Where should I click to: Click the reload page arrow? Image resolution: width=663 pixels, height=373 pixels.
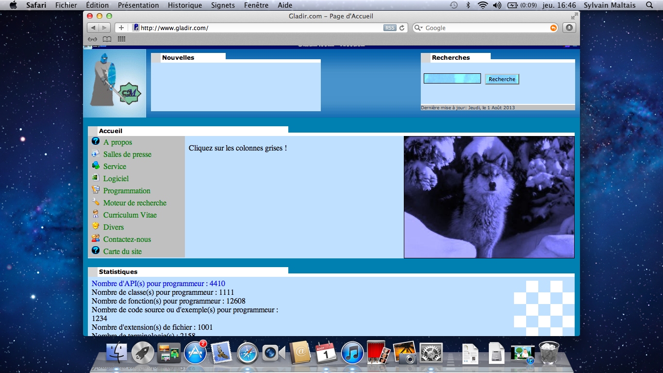click(x=402, y=28)
